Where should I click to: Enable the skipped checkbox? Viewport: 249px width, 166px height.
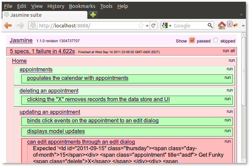[x=216, y=40]
